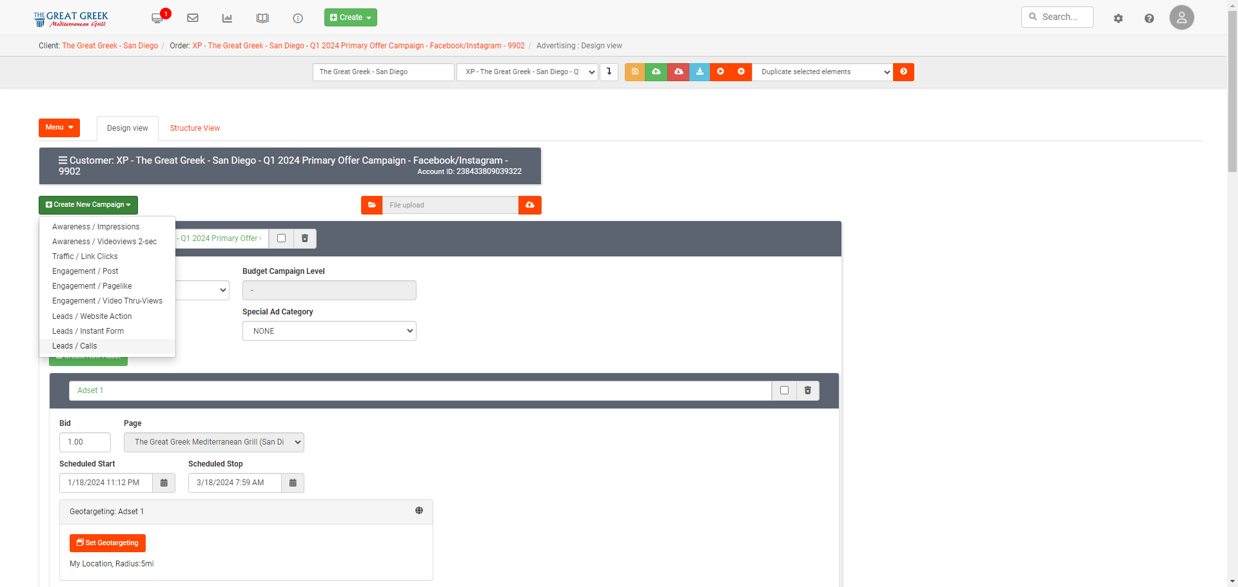Expand the Duplicate selected elements dropdown
This screenshot has height=587, width=1238.
click(822, 72)
